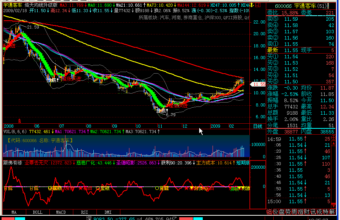Click the 倚天均线升级版 indicator name
The height and width of the screenshot is (220, 340).
tap(41, 5)
